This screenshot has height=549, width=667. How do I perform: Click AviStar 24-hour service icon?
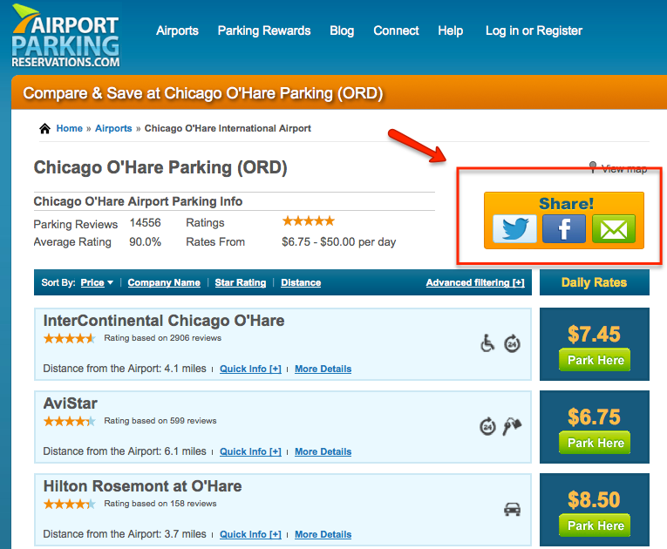[x=487, y=426]
